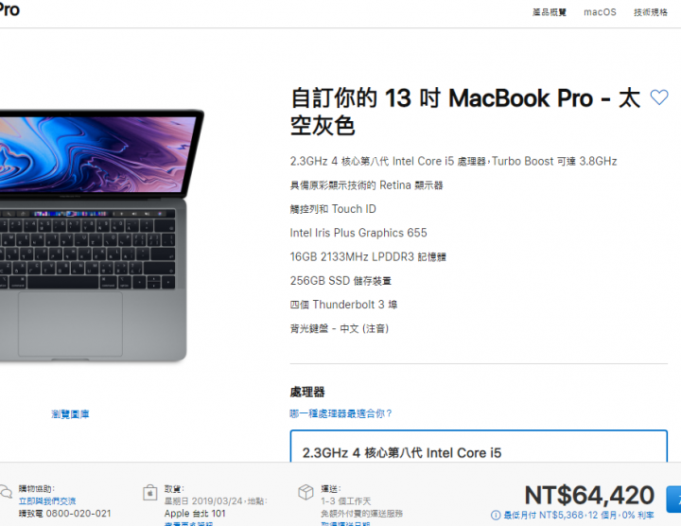
Task: Select the 2.3GHz 4 核心 Intel Core i5 option
Action: pos(479,447)
